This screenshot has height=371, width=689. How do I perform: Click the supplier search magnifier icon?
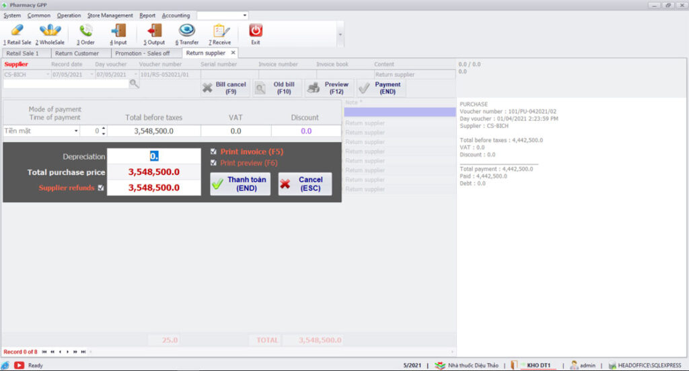point(135,83)
